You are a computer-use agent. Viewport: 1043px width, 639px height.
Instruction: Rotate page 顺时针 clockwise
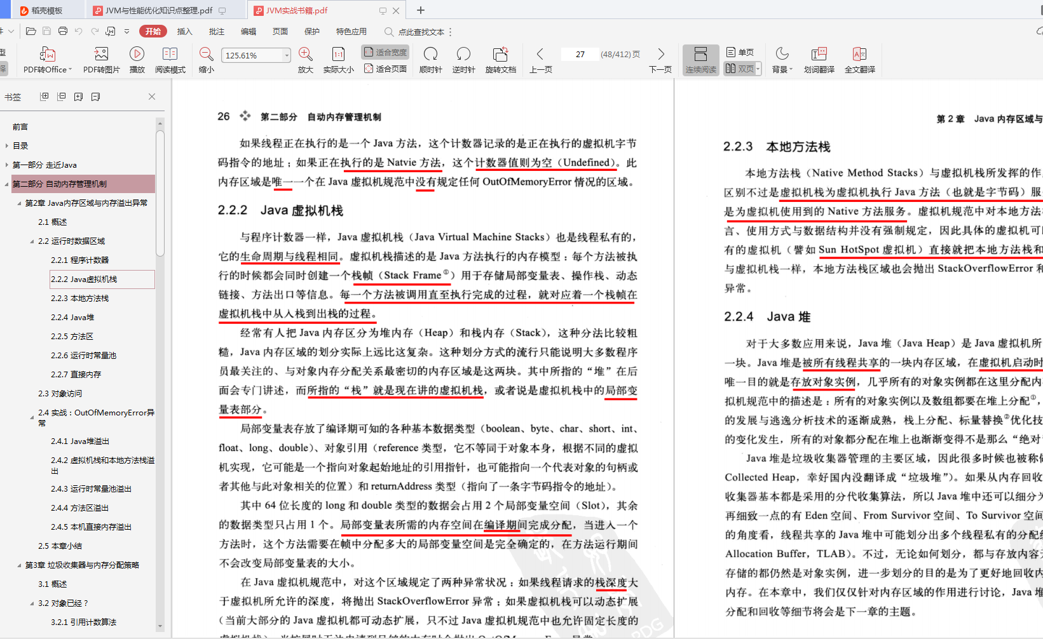[430, 60]
